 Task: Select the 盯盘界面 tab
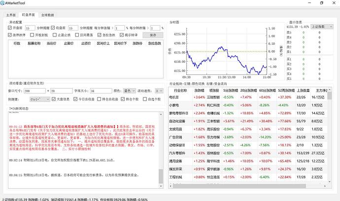point(29,15)
